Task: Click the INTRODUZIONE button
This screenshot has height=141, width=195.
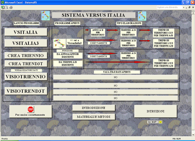Action: pyautogui.click(x=94, y=108)
